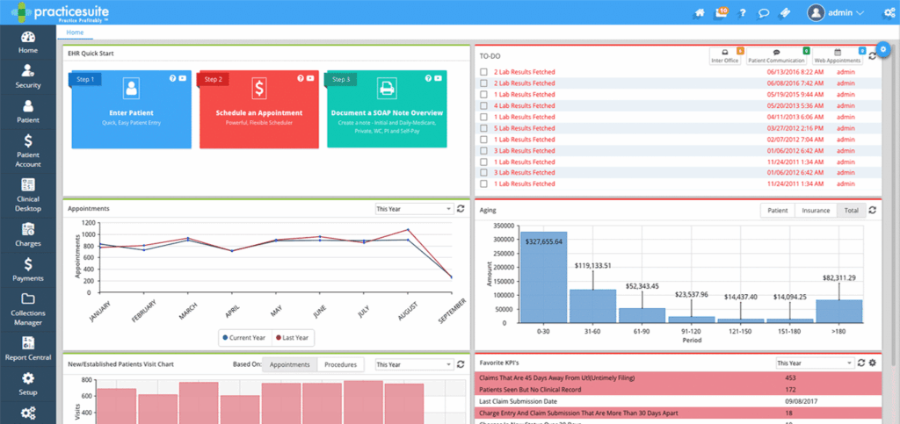This screenshot has height=424, width=900.
Task: Expand the Appointments This Year dropdown
Action: pyautogui.click(x=412, y=209)
